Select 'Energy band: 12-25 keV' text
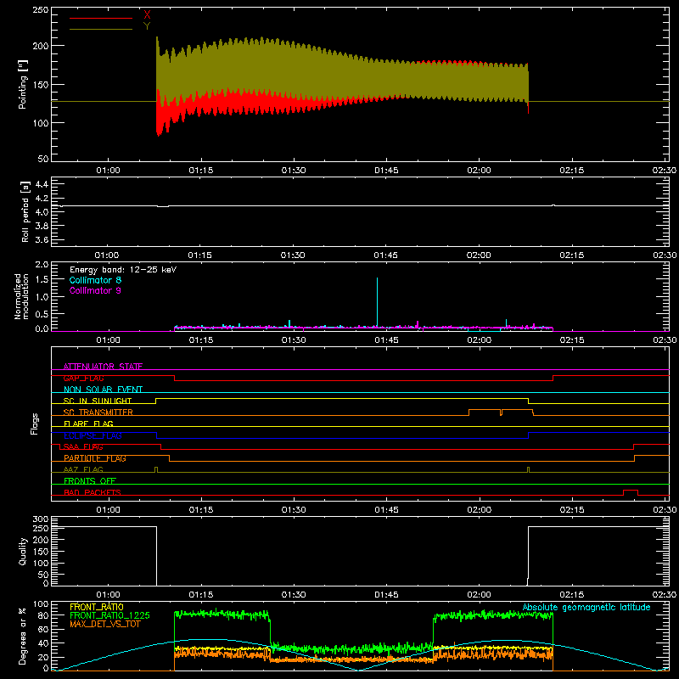 tap(123, 270)
